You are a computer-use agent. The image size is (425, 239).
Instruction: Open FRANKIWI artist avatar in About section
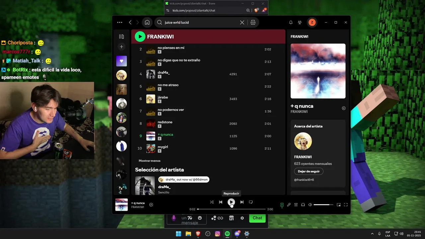(x=303, y=141)
